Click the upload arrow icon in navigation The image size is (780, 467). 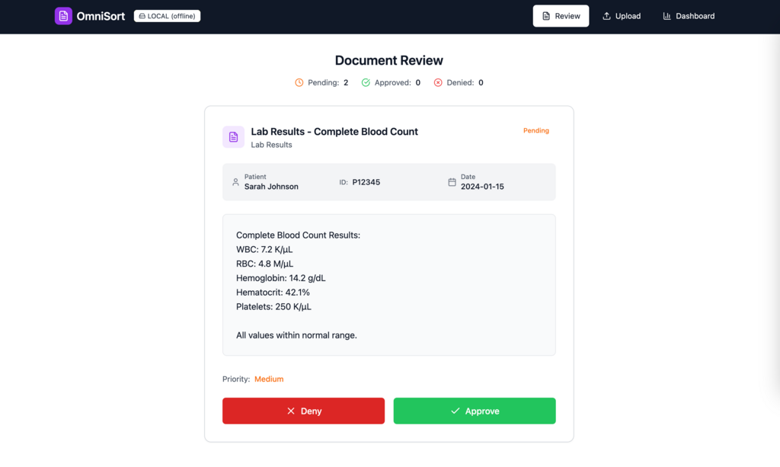tap(607, 16)
